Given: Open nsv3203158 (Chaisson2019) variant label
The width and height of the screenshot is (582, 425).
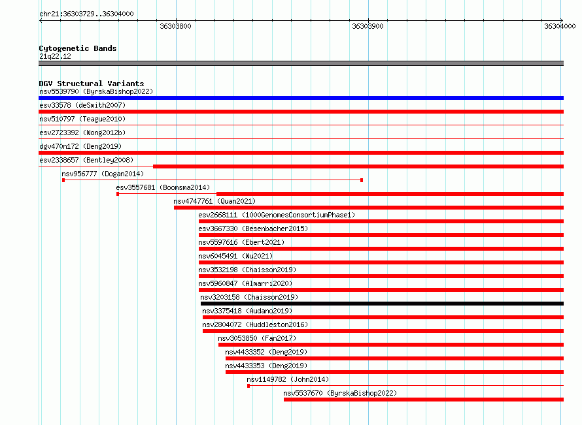Looking at the screenshot, I should point(249,297).
